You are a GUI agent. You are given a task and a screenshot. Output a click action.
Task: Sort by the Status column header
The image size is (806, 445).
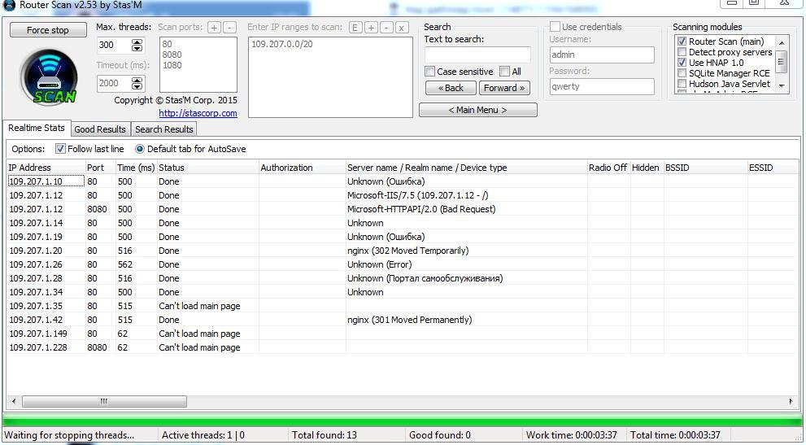[x=207, y=168]
